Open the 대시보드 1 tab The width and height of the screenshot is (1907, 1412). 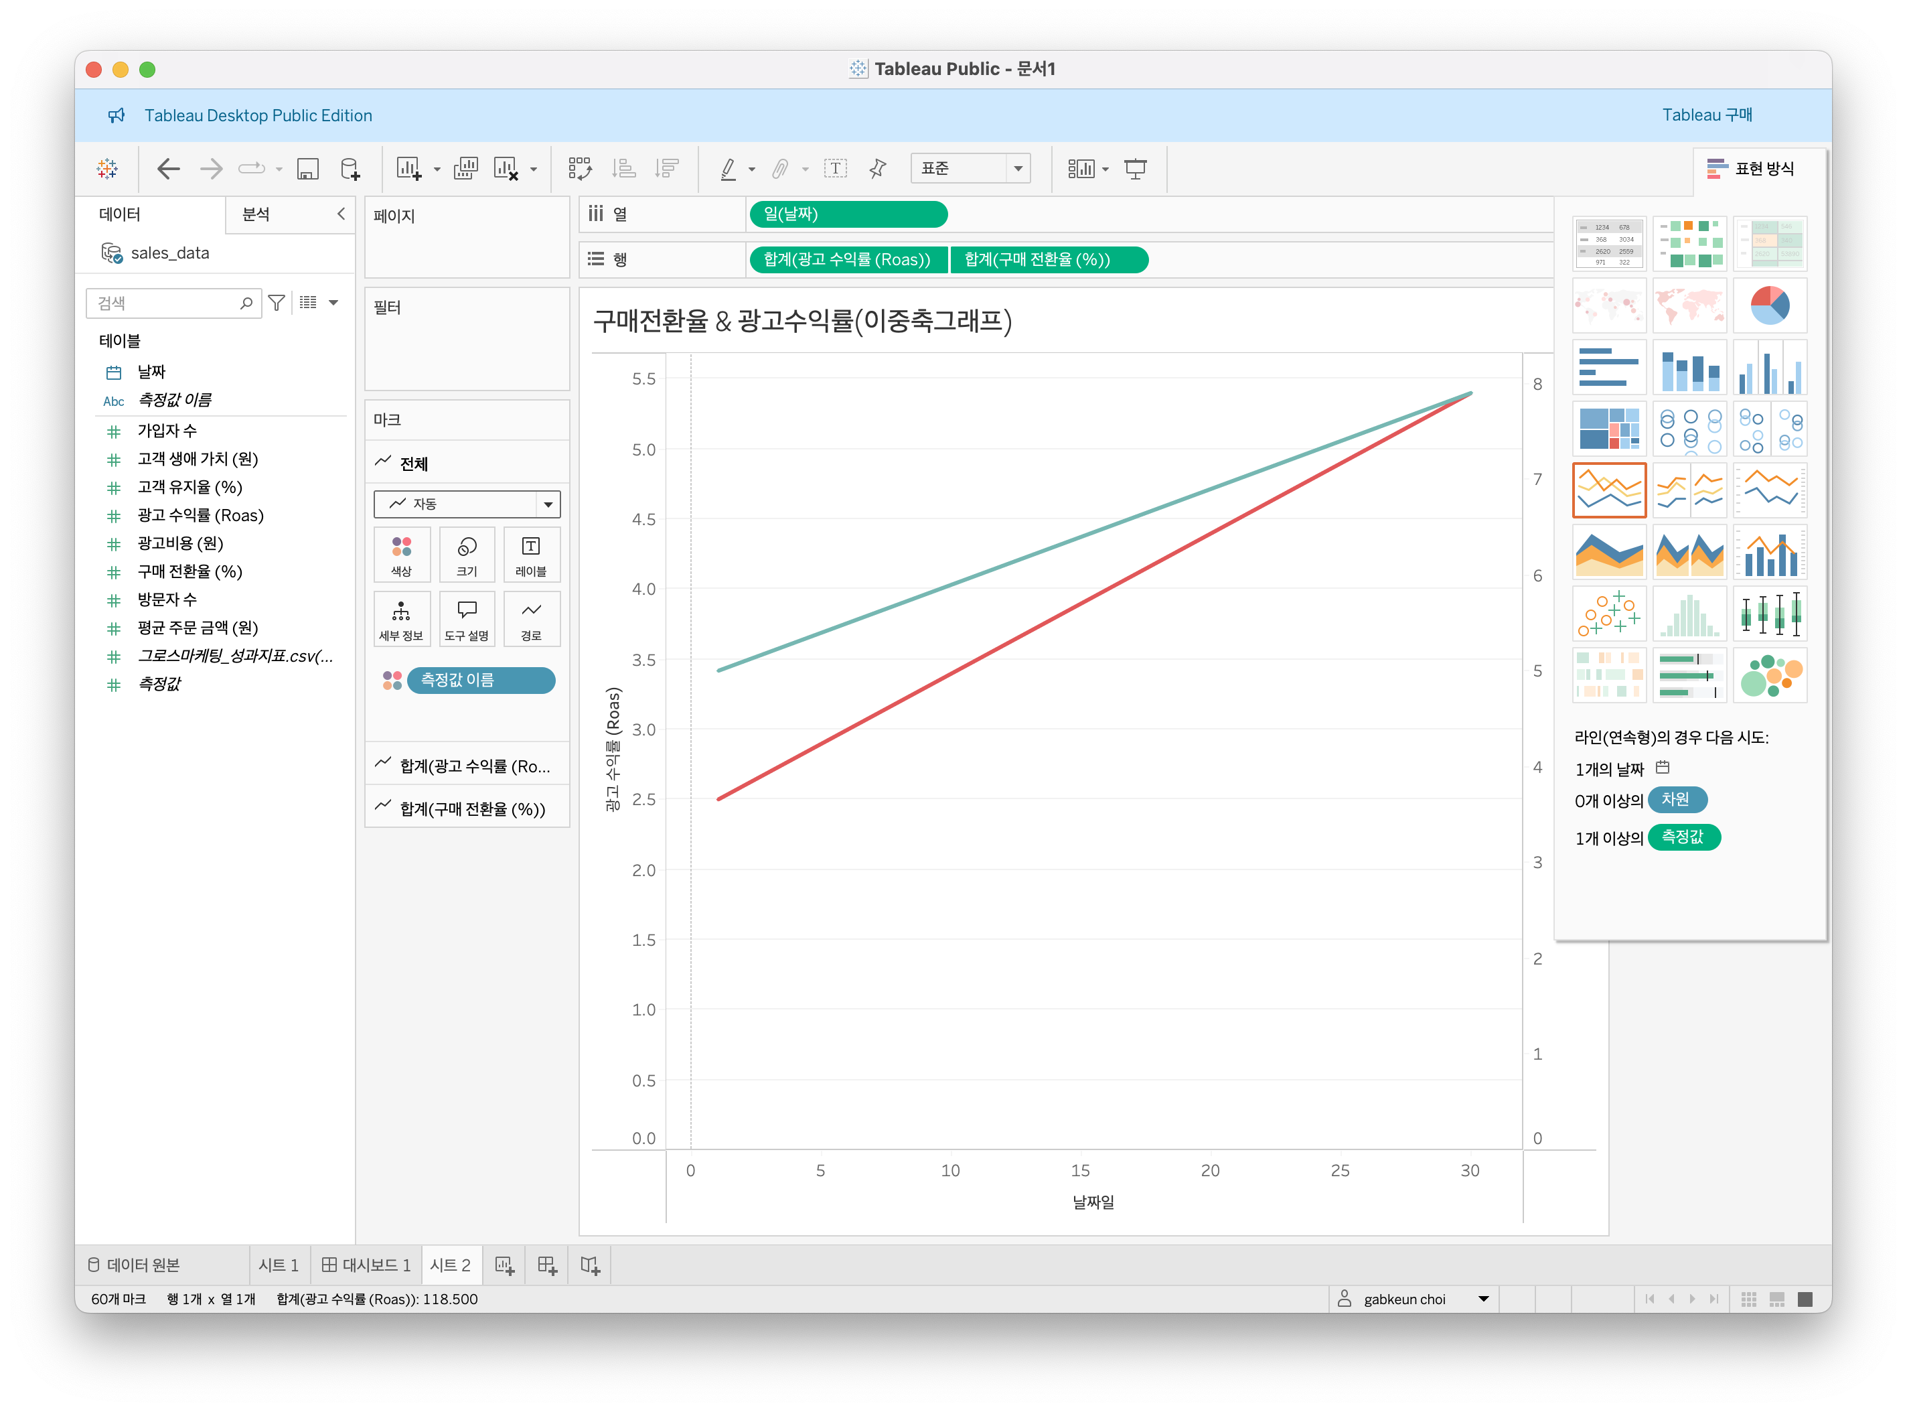pos(366,1265)
